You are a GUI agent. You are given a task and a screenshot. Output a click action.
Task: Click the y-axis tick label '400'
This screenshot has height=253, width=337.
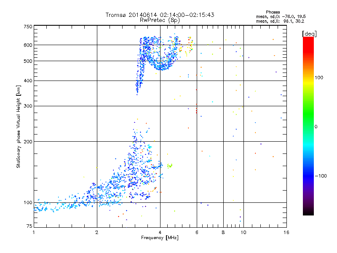(x=28, y=81)
